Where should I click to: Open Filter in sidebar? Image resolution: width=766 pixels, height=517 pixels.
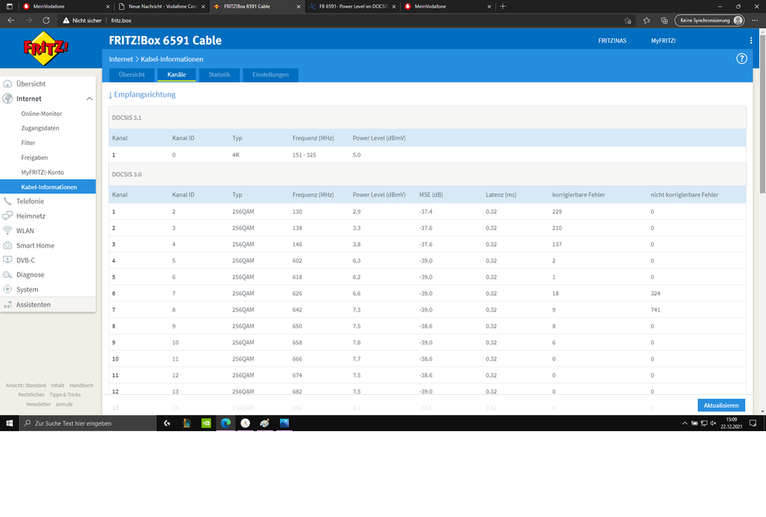tap(28, 143)
